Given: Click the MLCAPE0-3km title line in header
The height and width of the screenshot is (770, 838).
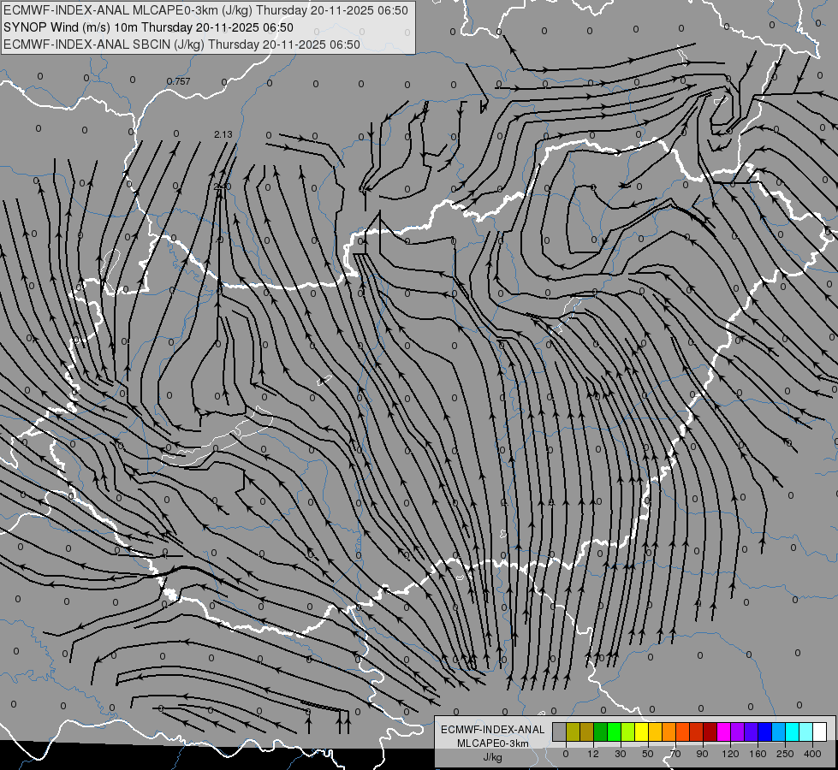Looking at the screenshot, I should pos(205,10).
